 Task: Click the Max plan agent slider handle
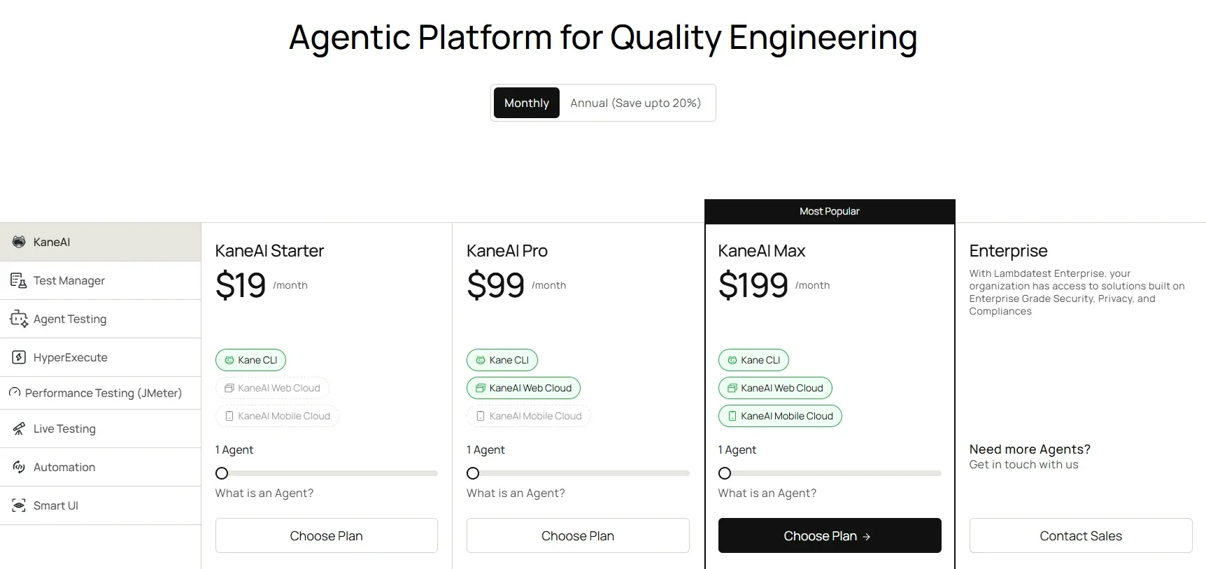725,473
